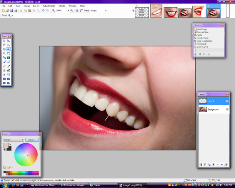The width and height of the screenshot is (235, 188).
Task: Switch to iTunes in taskbar
Action: 103,185
